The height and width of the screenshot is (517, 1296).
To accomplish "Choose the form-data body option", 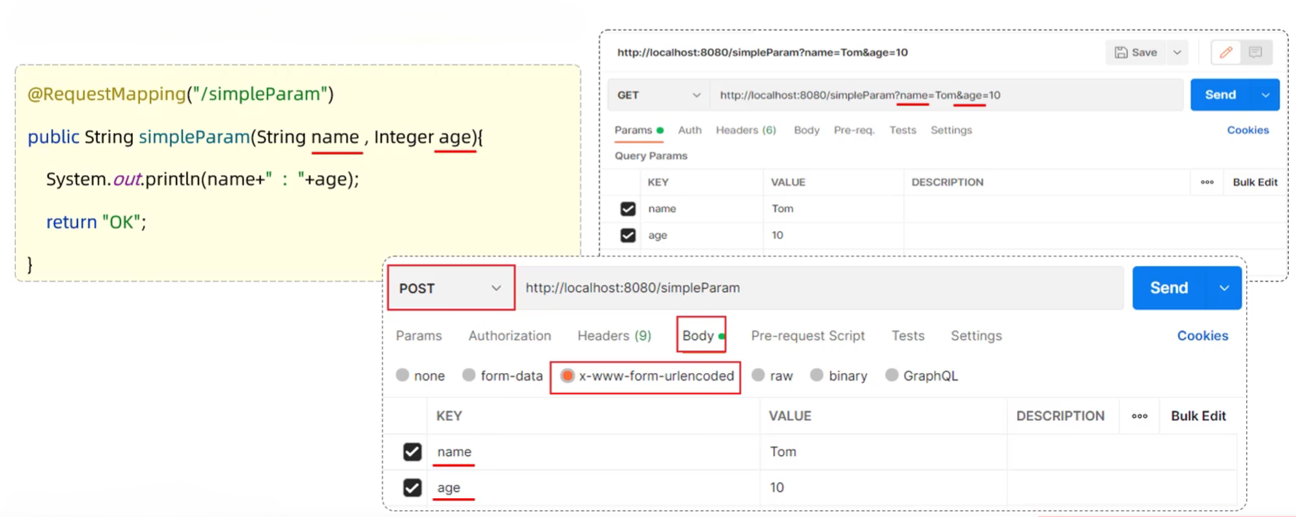I will (x=469, y=375).
